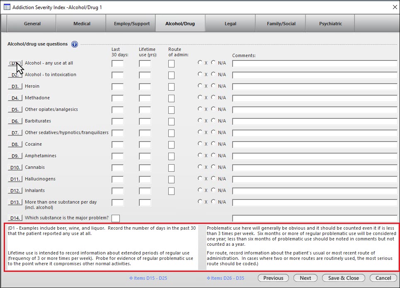Open the Psychiatric tab
This screenshot has width=400, height=288.
pos(330,24)
